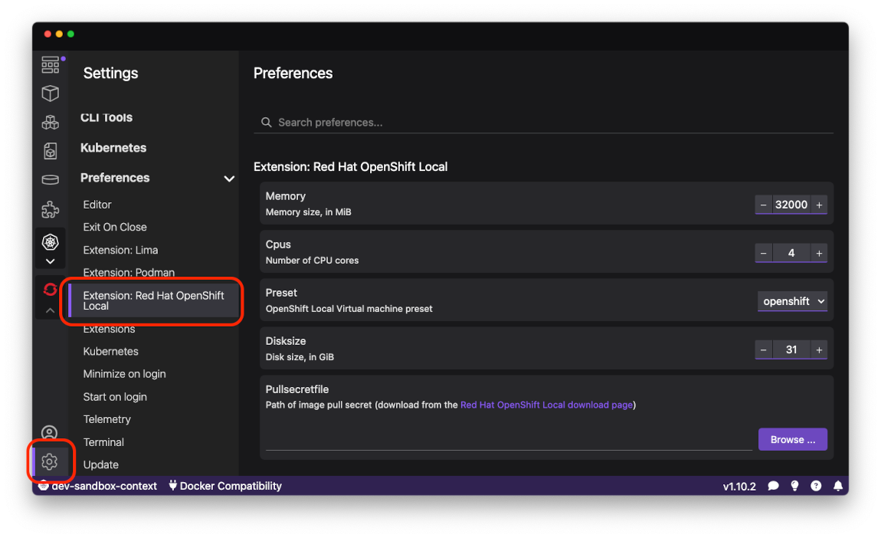Collapse the Preferences chevron
Viewport: 881px width, 538px height.
pyautogui.click(x=229, y=179)
